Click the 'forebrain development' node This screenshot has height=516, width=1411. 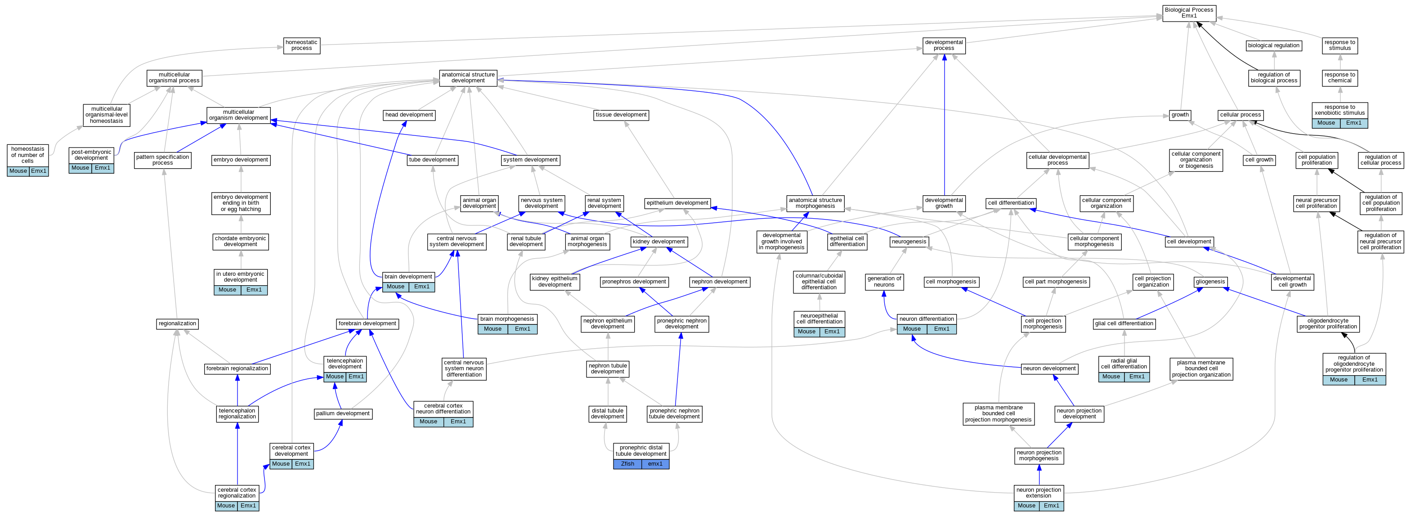pyautogui.click(x=367, y=324)
